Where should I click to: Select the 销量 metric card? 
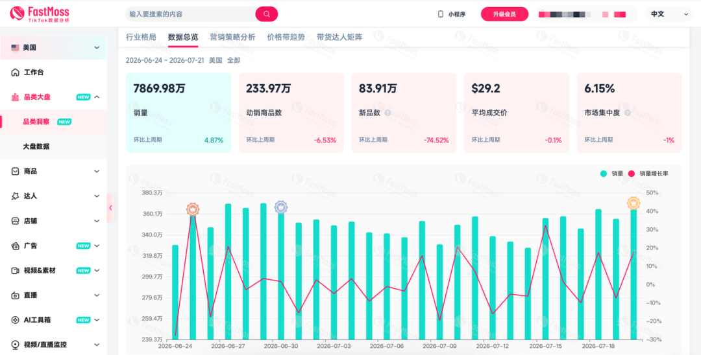[178, 113]
